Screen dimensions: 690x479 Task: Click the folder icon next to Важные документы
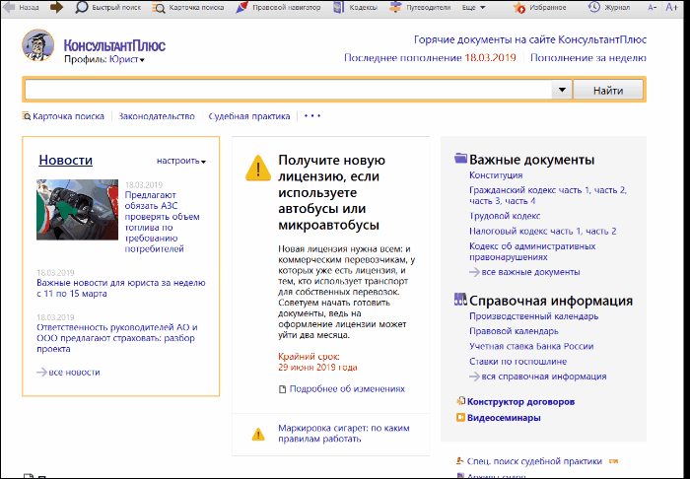pos(460,158)
